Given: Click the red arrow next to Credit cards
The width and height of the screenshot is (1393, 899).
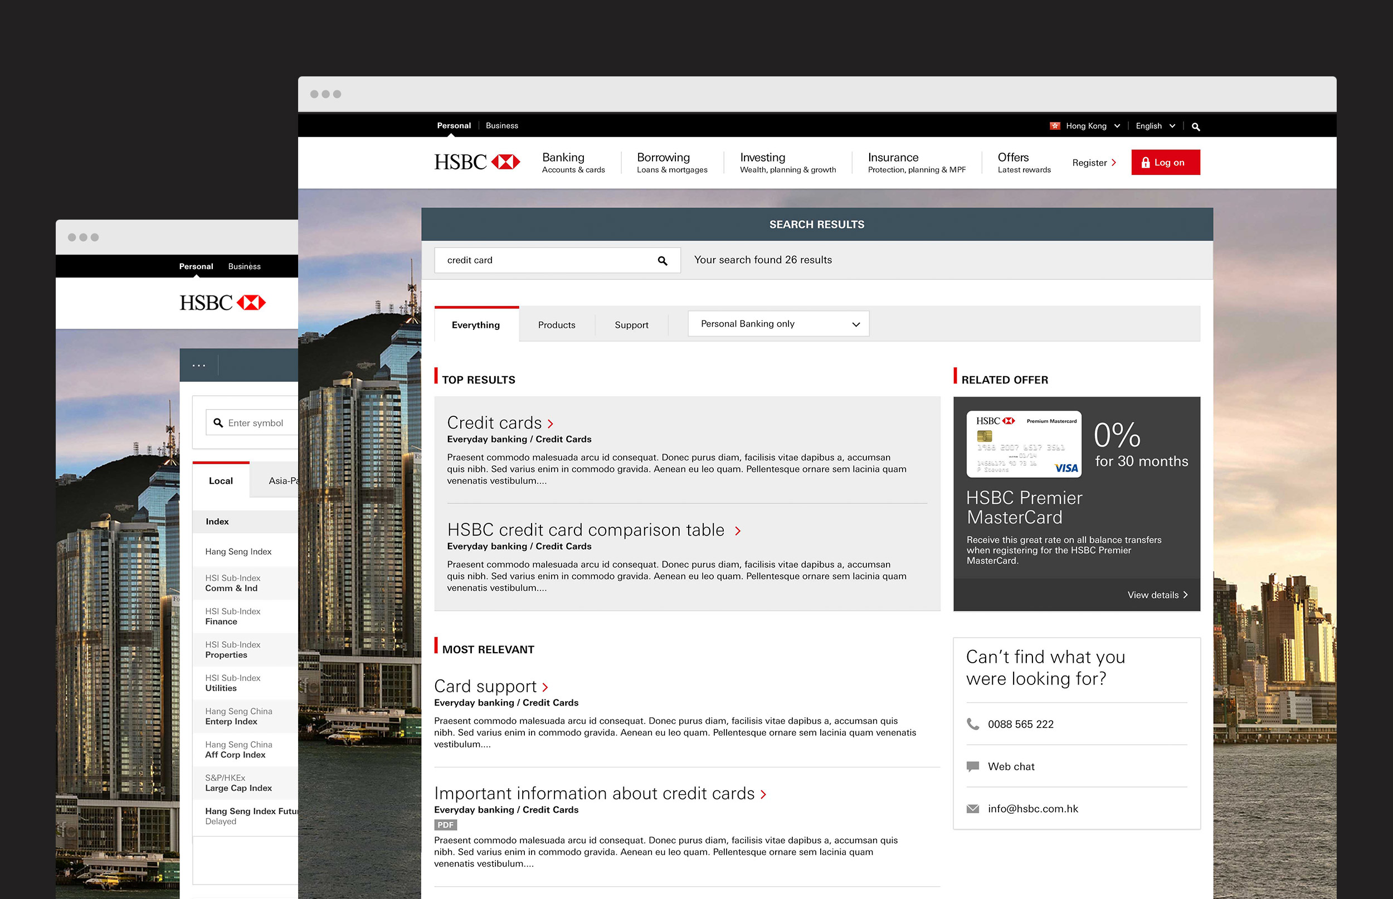Looking at the screenshot, I should (551, 424).
